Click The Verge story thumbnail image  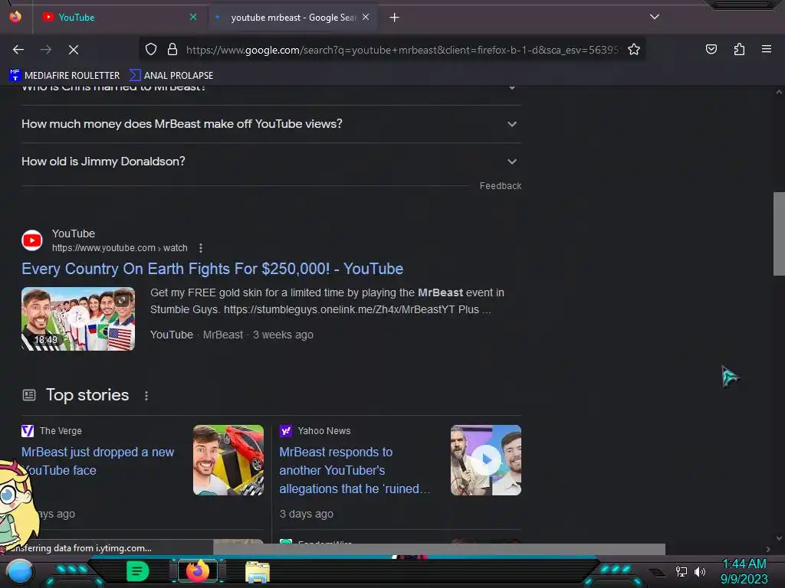click(228, 460)
